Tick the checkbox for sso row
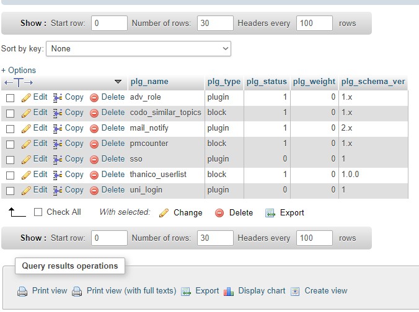 click(x=10, y=160)
